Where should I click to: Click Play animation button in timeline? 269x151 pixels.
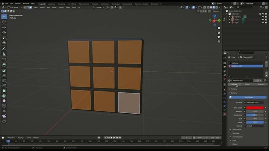tap(114, 138)
